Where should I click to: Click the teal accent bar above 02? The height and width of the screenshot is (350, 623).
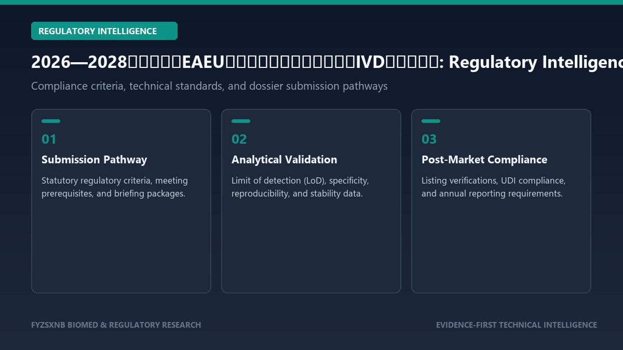click(241, 121)
